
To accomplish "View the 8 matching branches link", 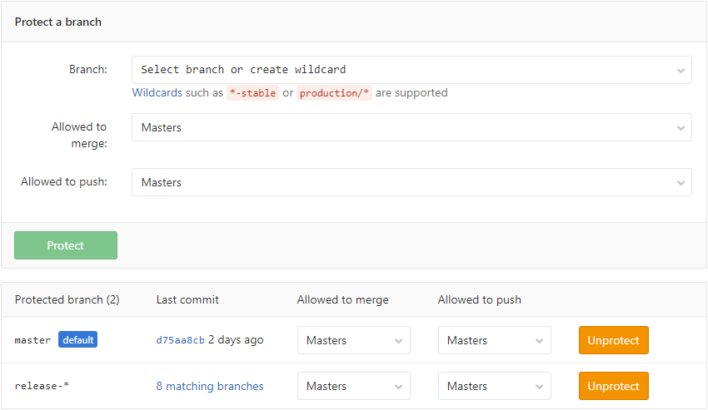I will (210, 386).
